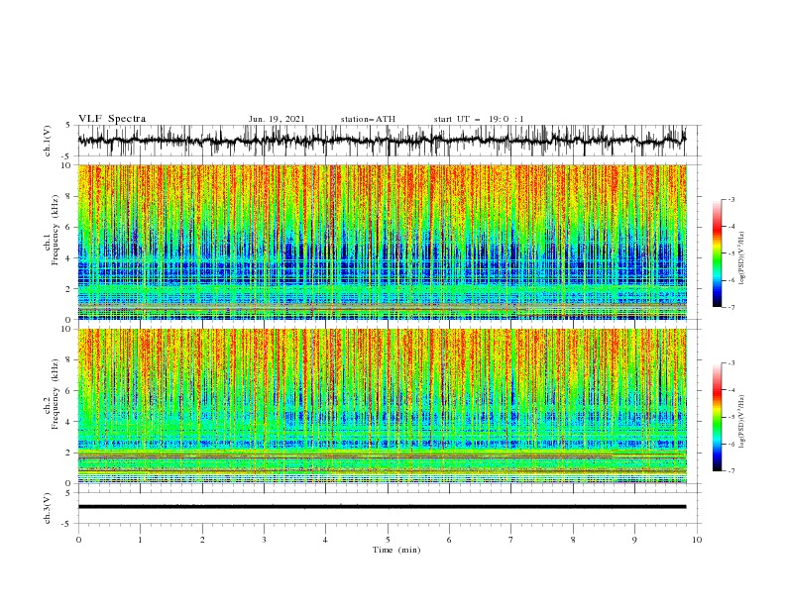Click the ch.2 spectrogram panel
Image resolution: width=785 pixels, height=606 pixels.
(382, 406)
